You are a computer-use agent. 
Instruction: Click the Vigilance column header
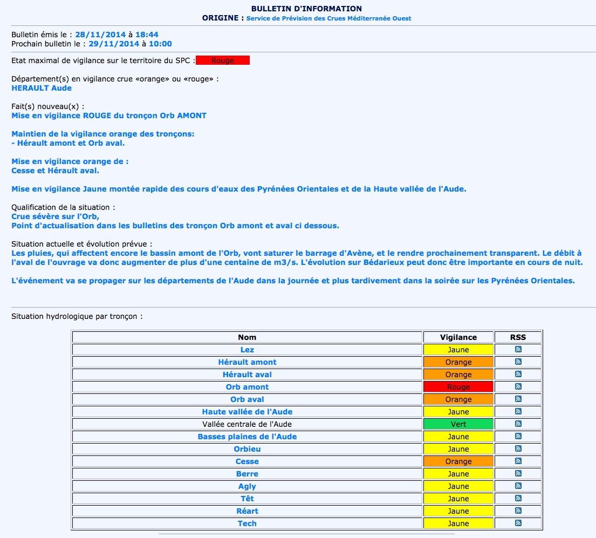(458, 337)
